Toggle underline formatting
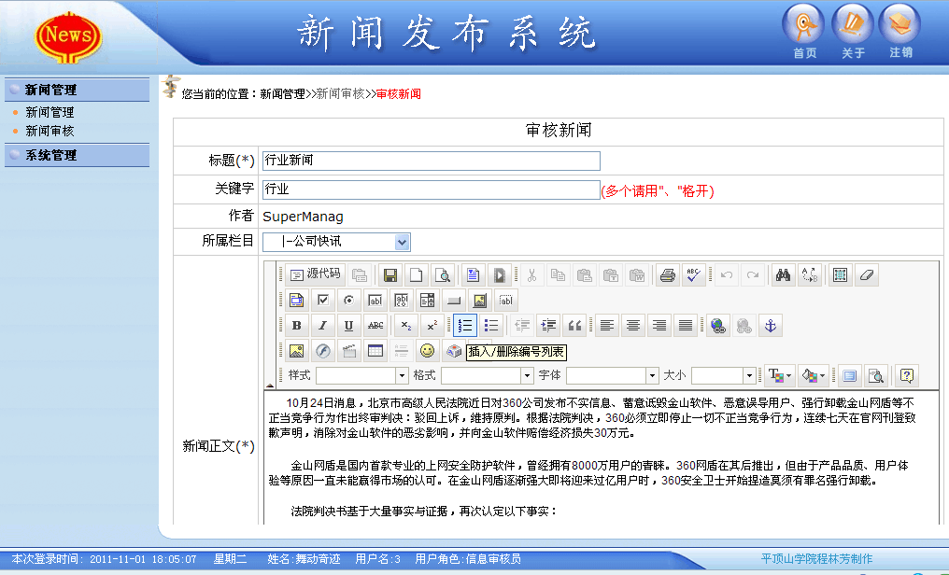Screen dimensions: 949x575 [347, 325]
